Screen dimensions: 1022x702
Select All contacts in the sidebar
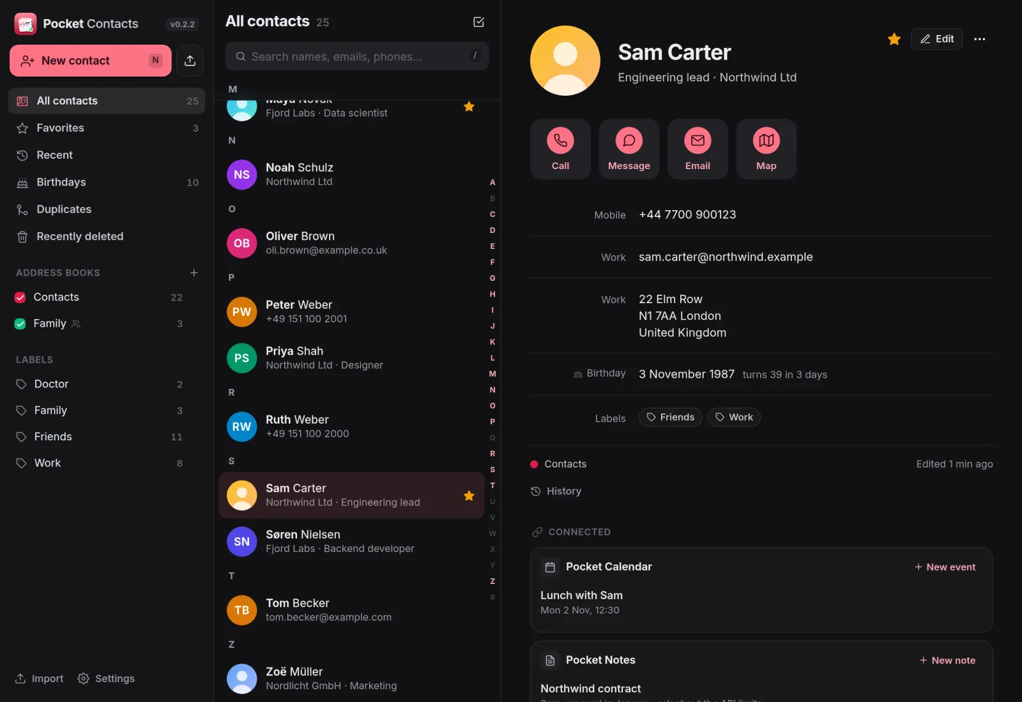[x=107, y=101]
